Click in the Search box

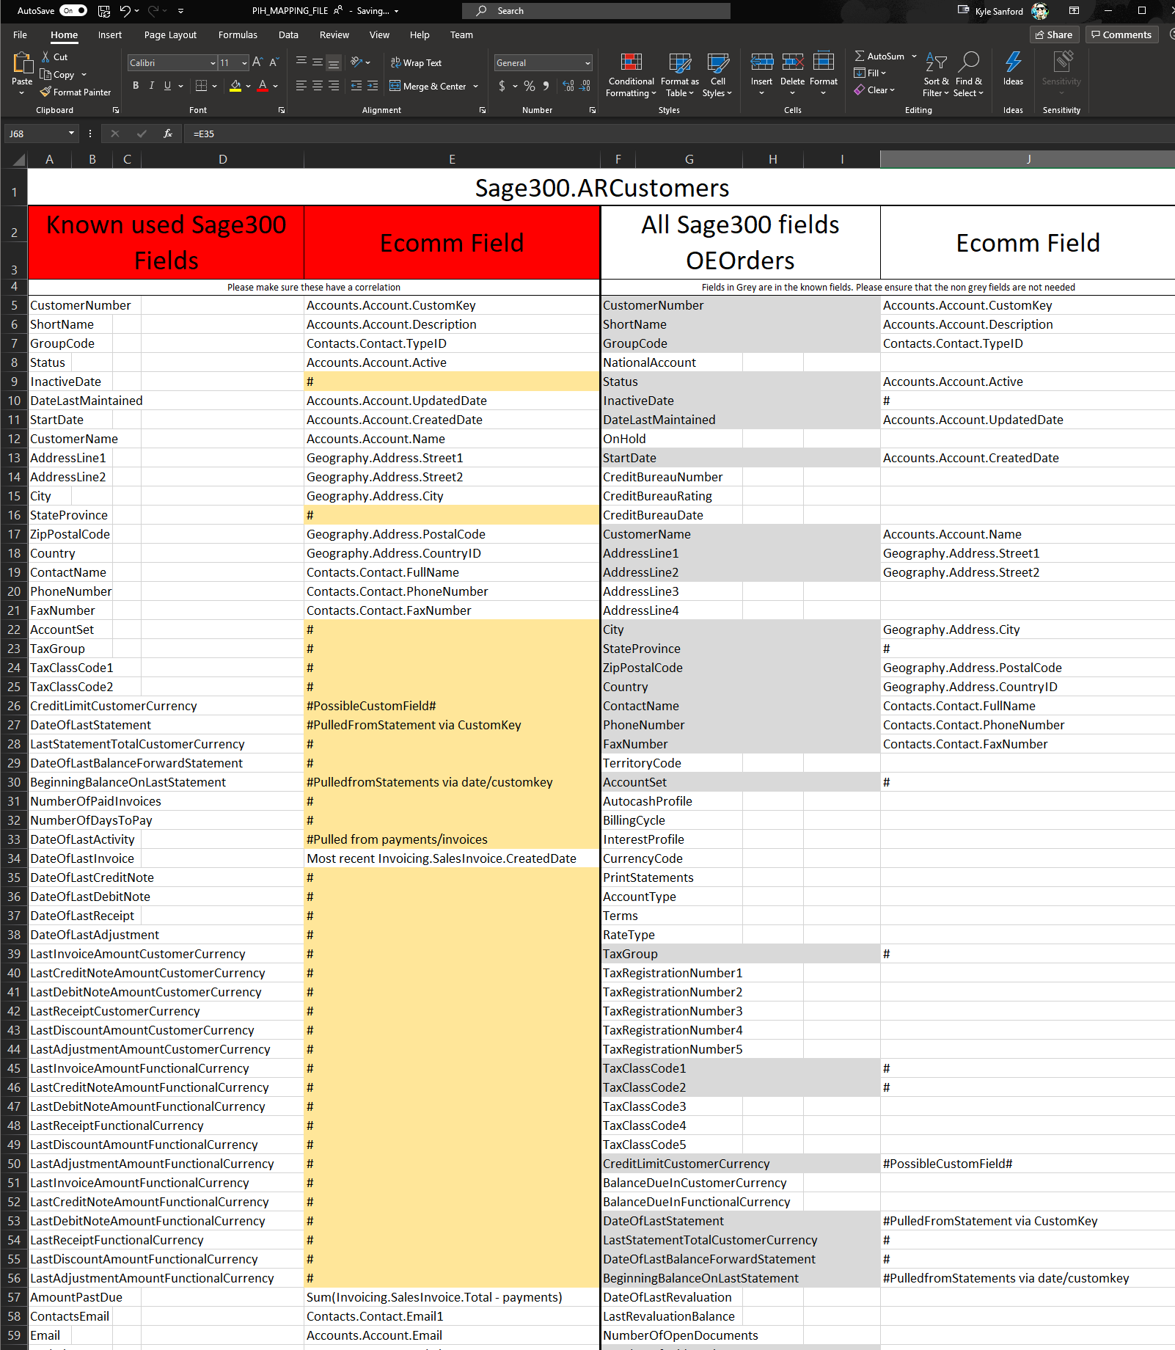coord(596,11)
